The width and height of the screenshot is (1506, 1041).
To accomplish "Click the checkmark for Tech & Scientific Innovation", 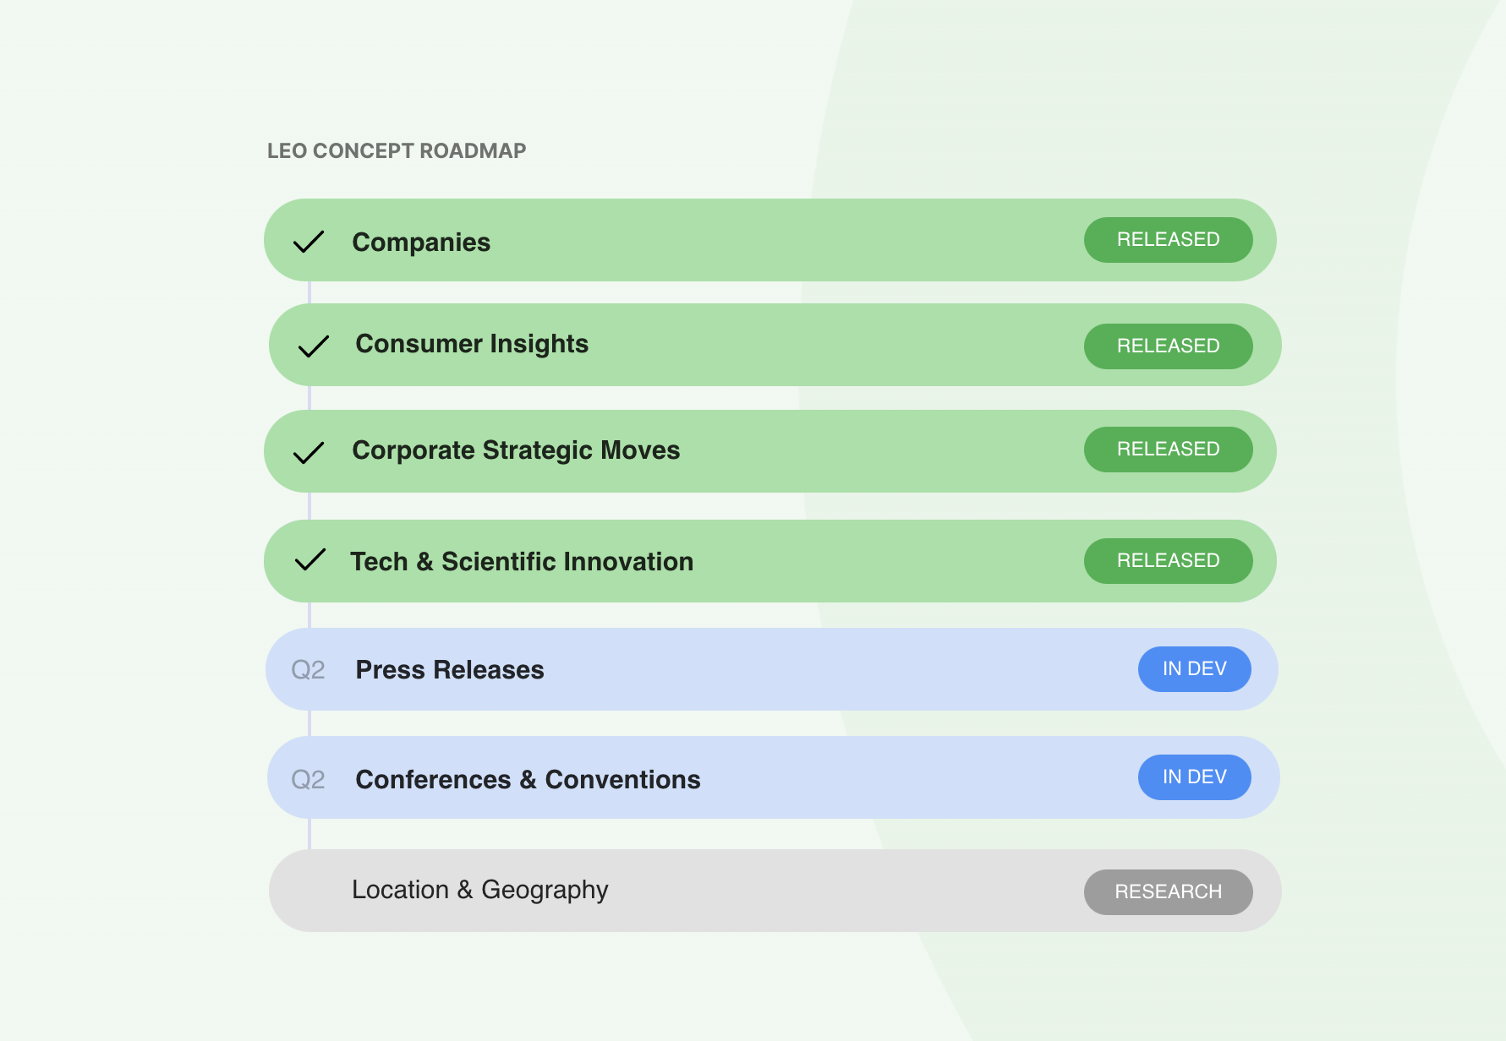I will (x=309, y=560).
